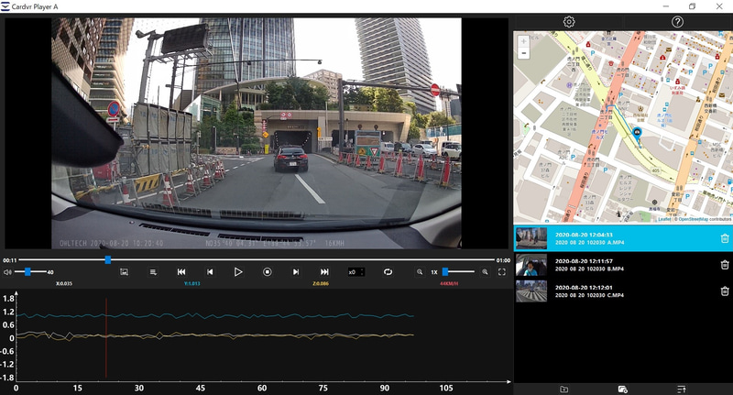Screen dimensions: 733x395
Task: Seek using the playback progress handle
Action: (x=108, y=259)
